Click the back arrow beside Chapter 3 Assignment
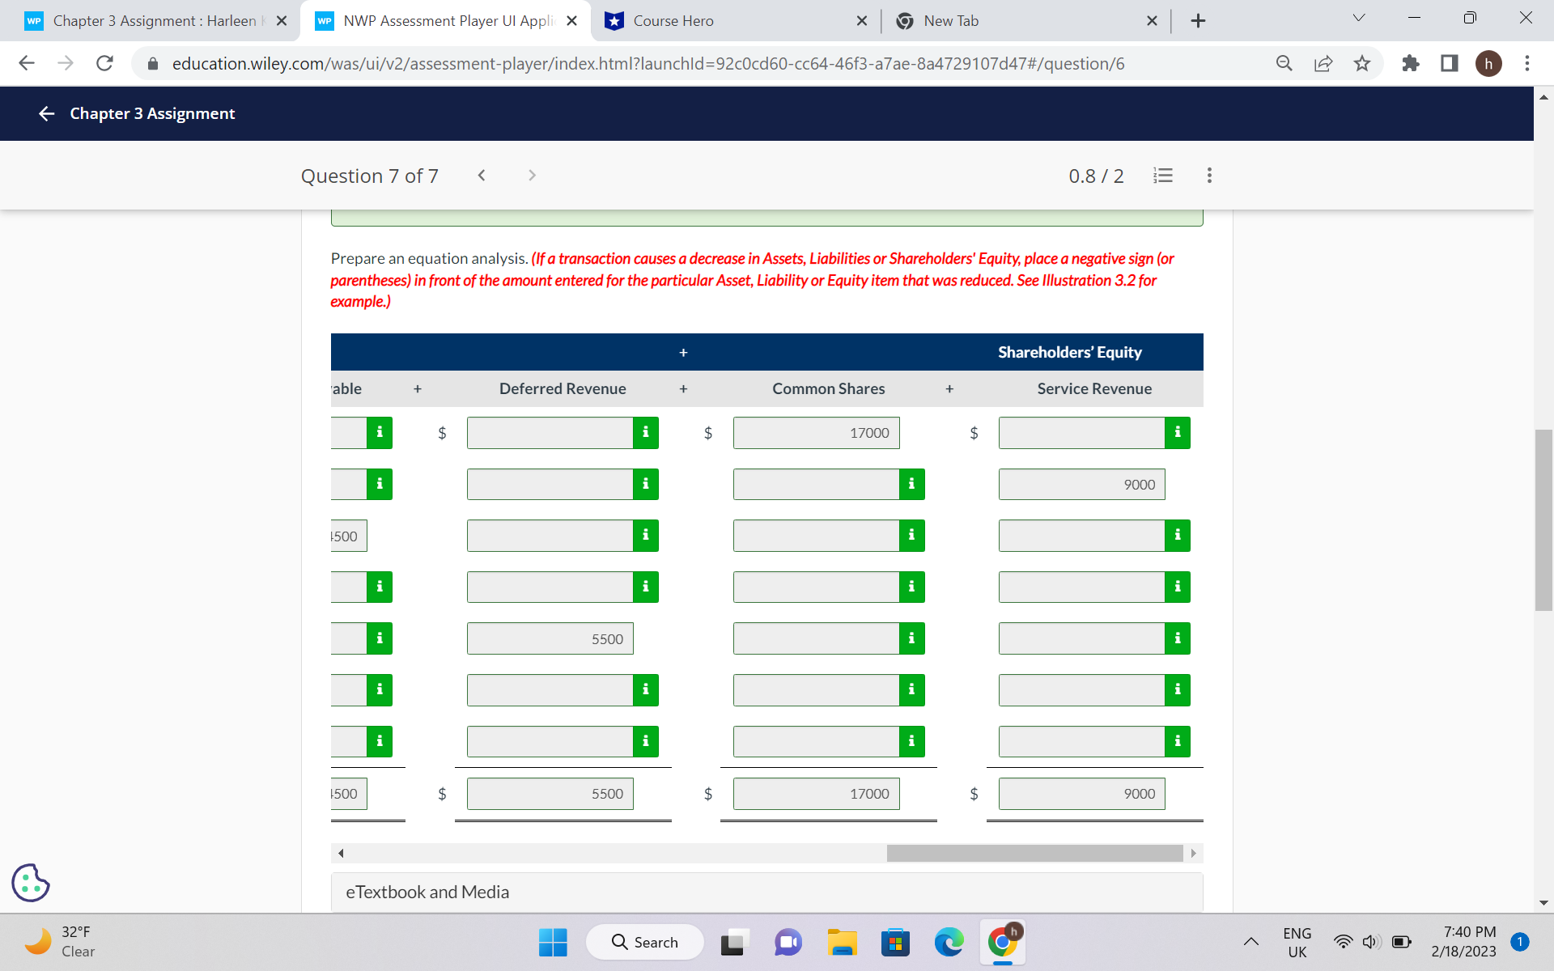Image resolution: width=1554 pixels, height=971 pixels. click(46, 113)
